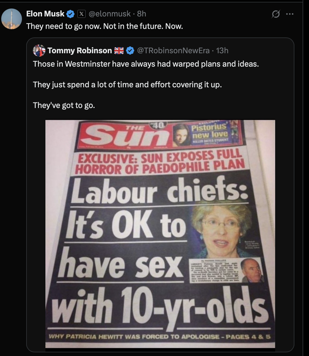Image resolution: width=309 pixels, height=356 pixels.
Task: Click the Grok explain-this-post icon
Action: pos(275,14)
